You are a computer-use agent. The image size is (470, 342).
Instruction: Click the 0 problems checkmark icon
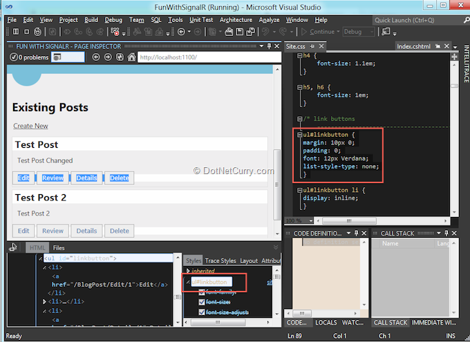tap(14, 57)
